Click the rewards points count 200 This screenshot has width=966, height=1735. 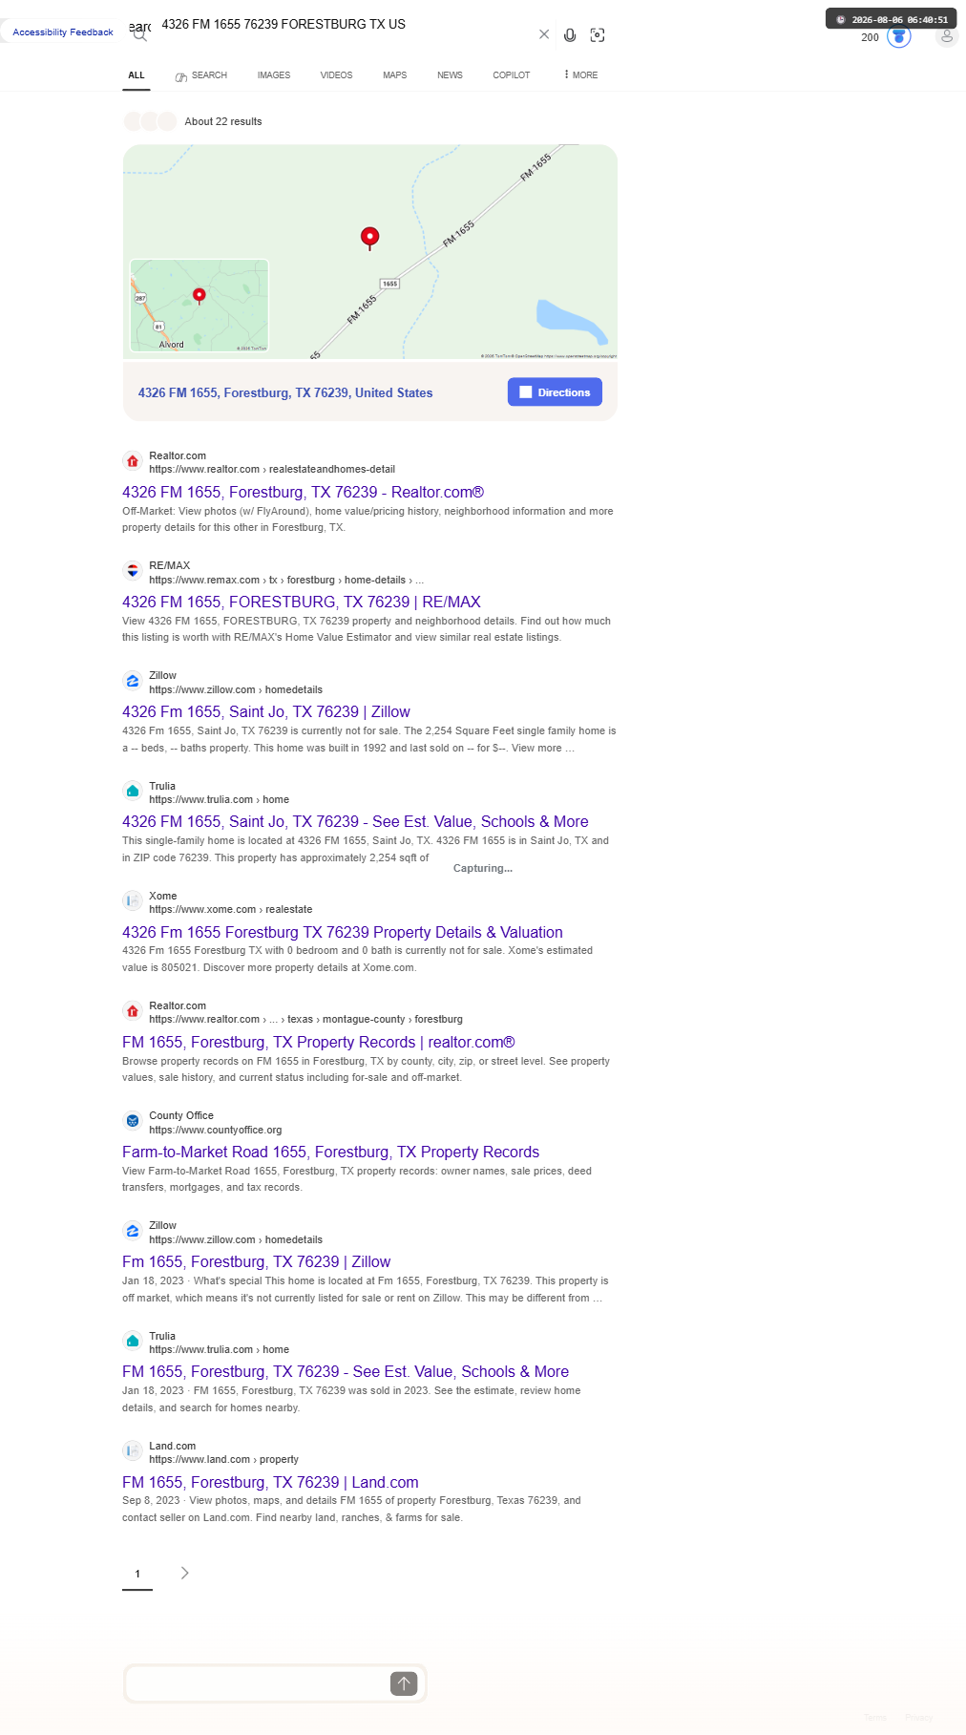(x=870, y=38)
